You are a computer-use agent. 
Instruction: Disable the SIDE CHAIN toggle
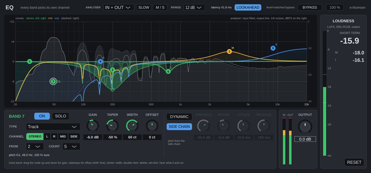[x=179, y=127]
